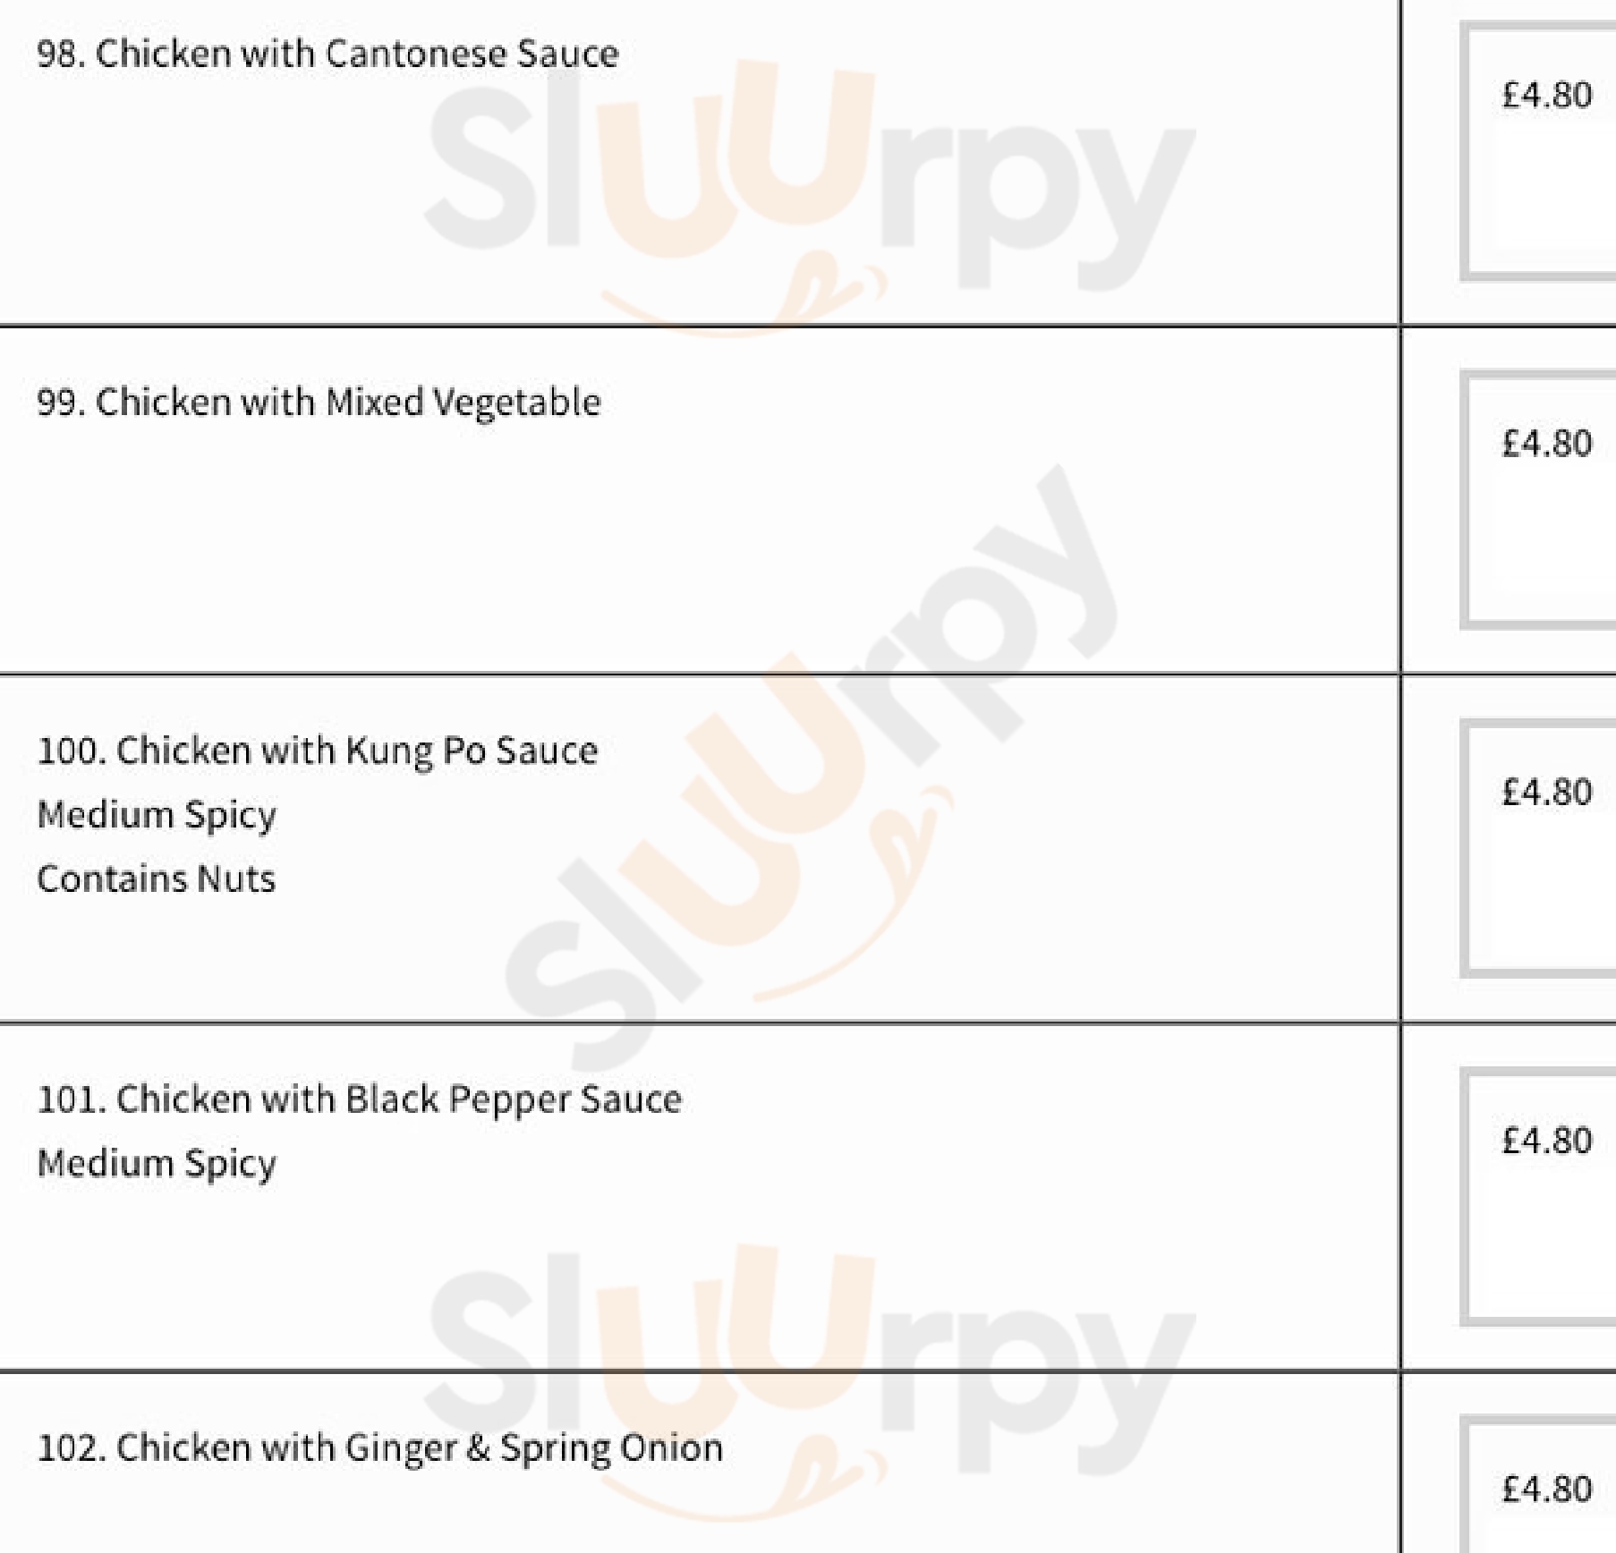The width and height of the screenshot is (1616, 1553).
Task: Tap the £4.80 price for Ginger & Spring Onion
Action: point(1547,1489)
